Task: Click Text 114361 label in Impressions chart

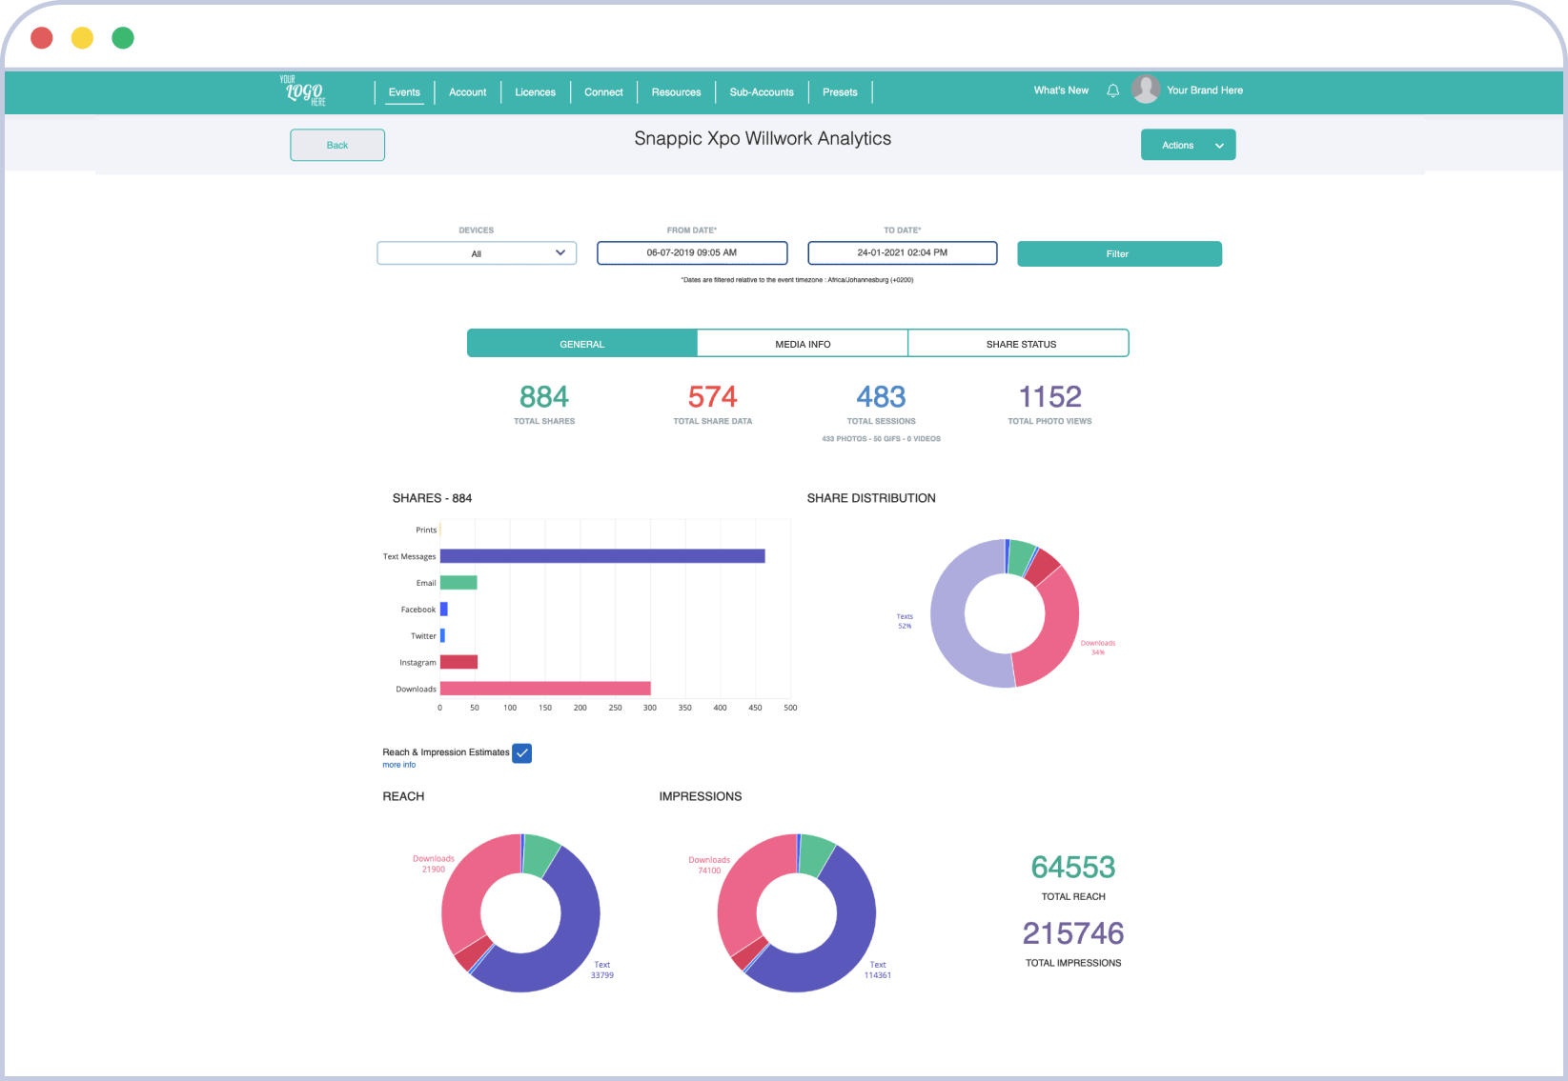Action: pyautogui.click(x=878, y=970)
